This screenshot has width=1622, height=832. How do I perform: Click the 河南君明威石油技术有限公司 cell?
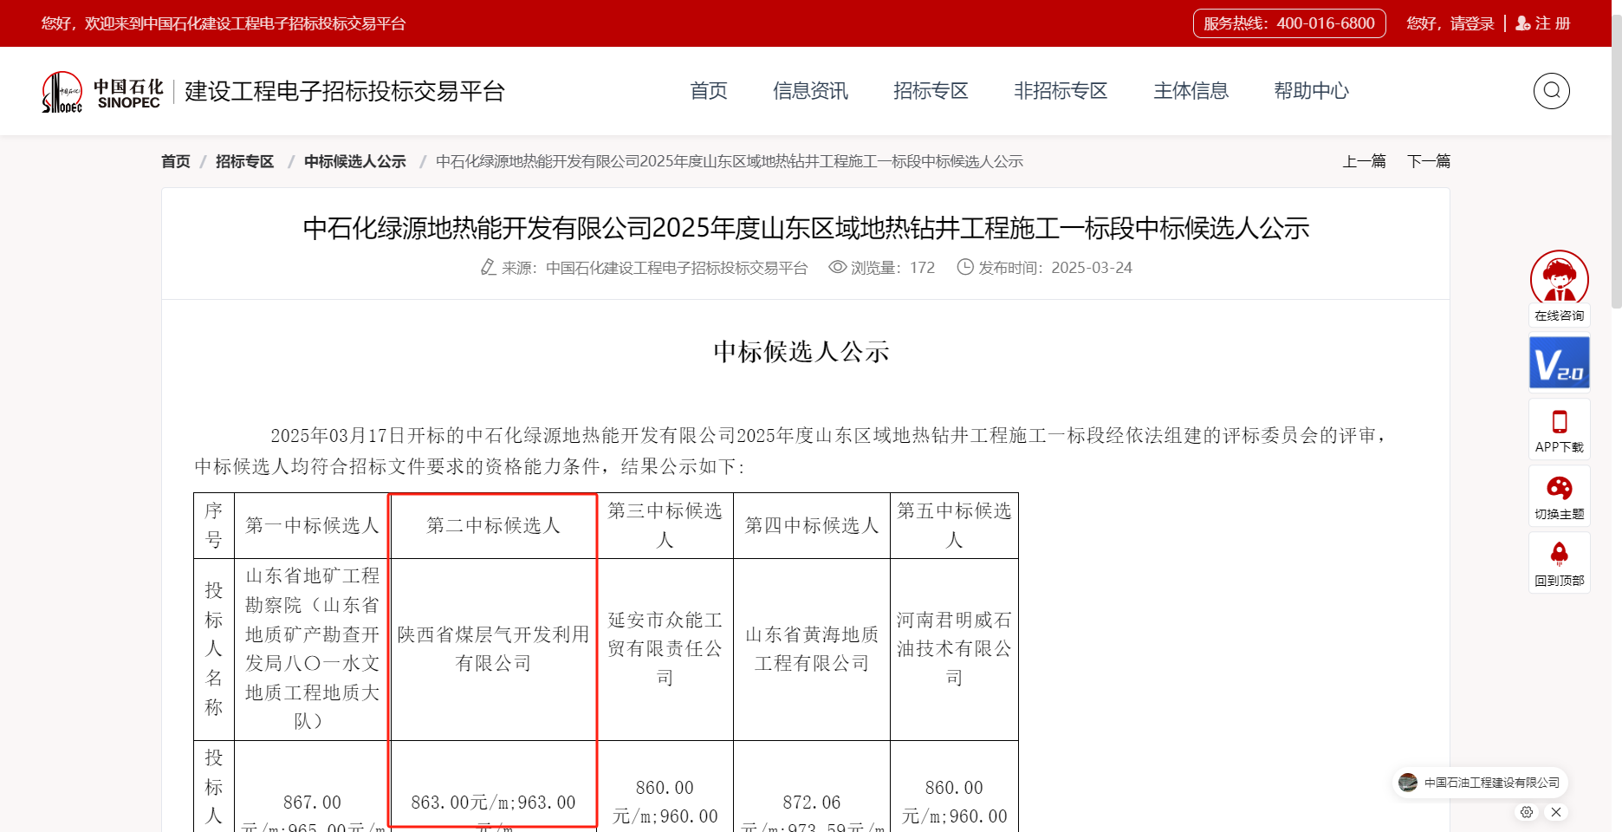954,649
